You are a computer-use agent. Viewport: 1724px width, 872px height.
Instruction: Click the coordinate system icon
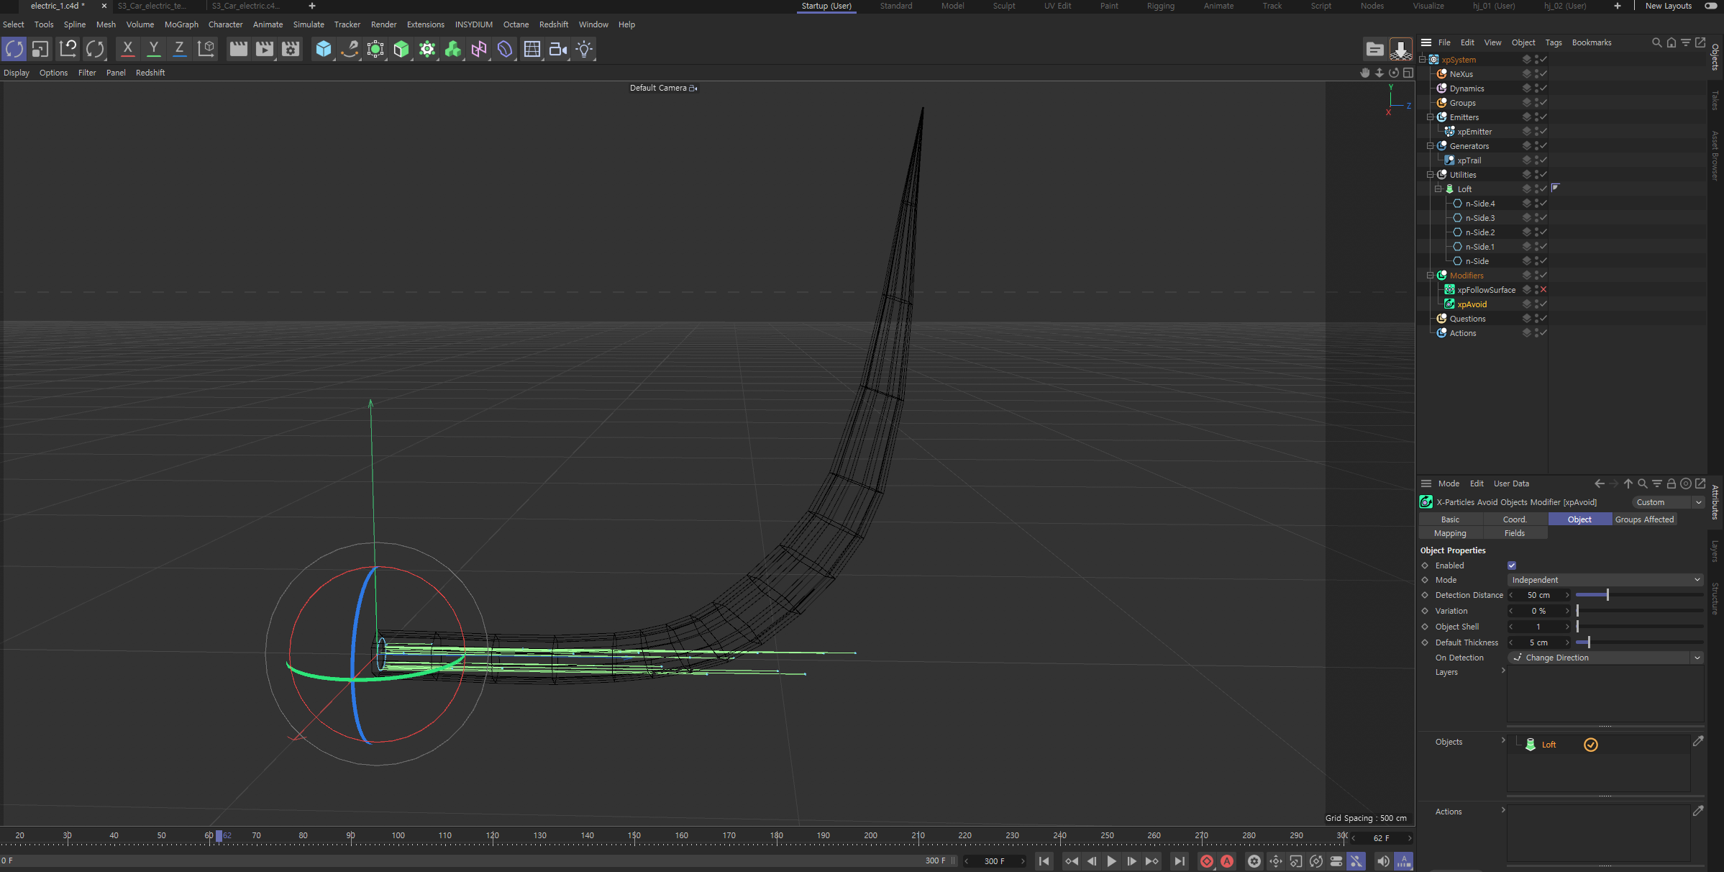click(206, 49)
